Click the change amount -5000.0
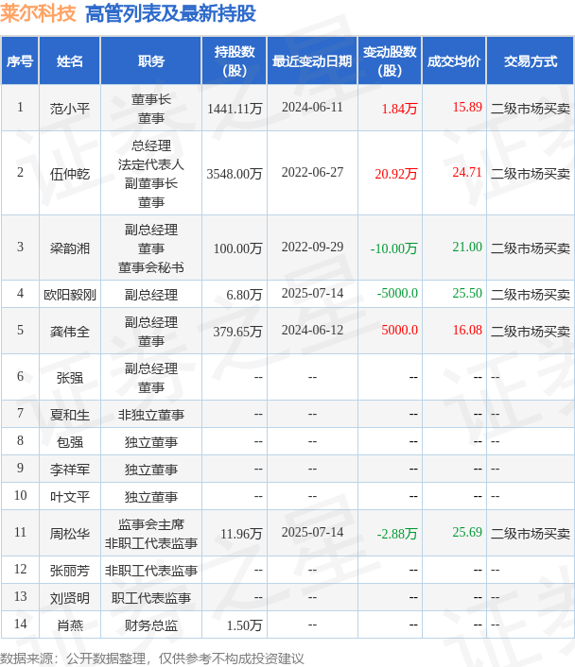 (x=397, y=293)
